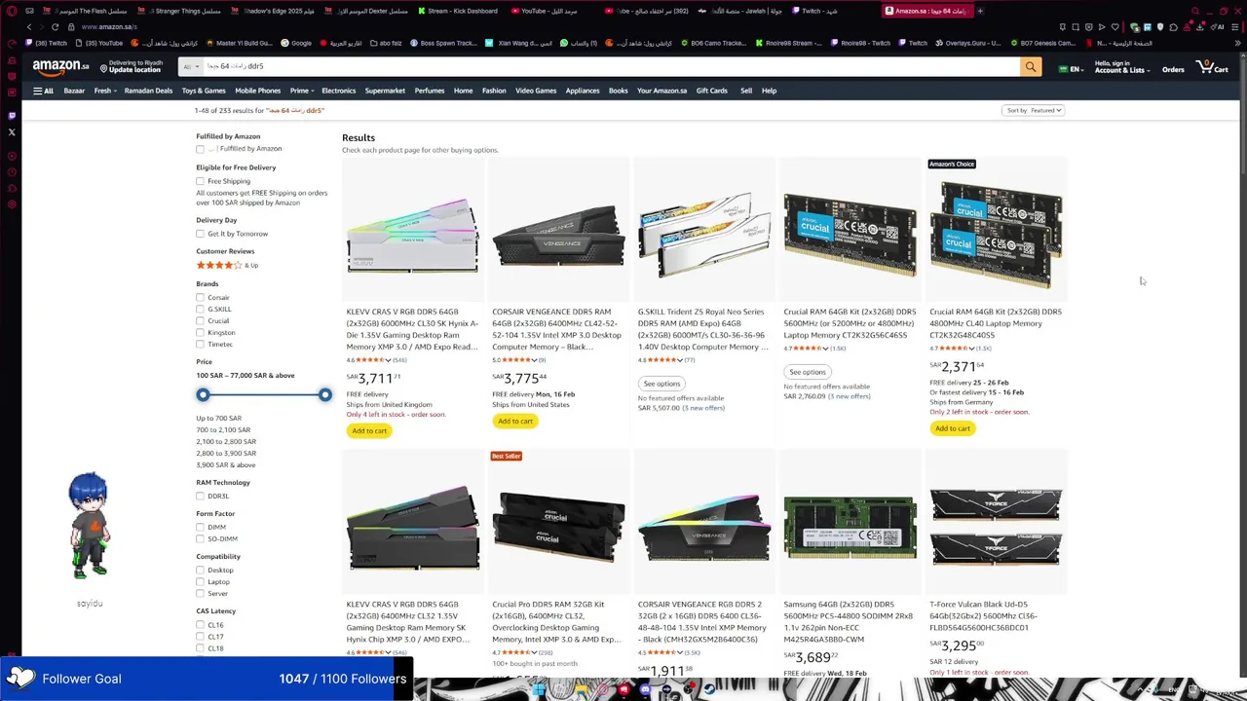Select the Corsair brand checkbox
1247x701 pixels.
(200, 297)
